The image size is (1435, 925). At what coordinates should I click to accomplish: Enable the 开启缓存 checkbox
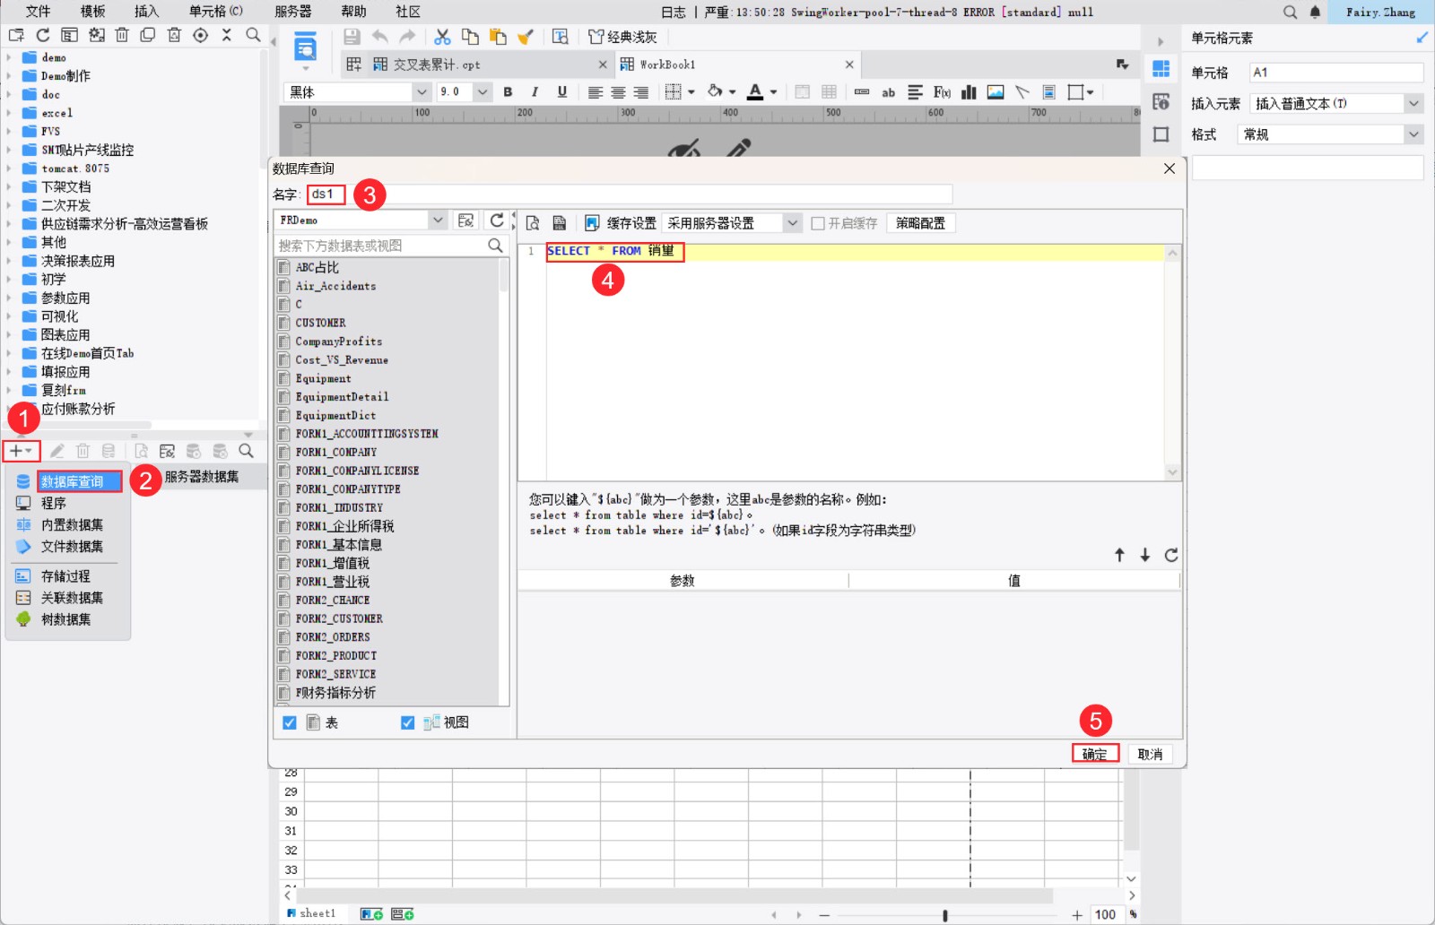pyautogui.click(x=818, y=223)
